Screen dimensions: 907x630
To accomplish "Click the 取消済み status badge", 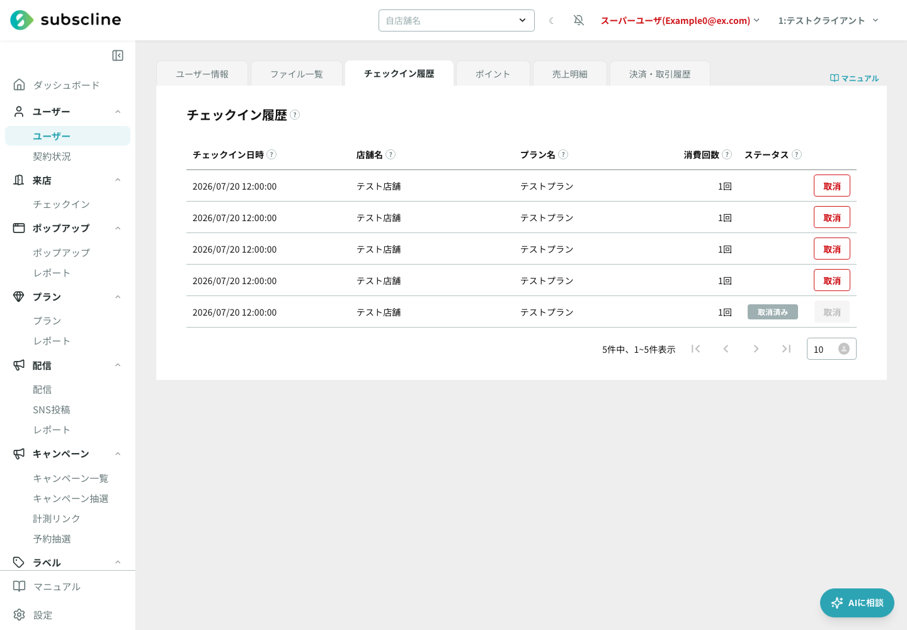I will (773, 312).
